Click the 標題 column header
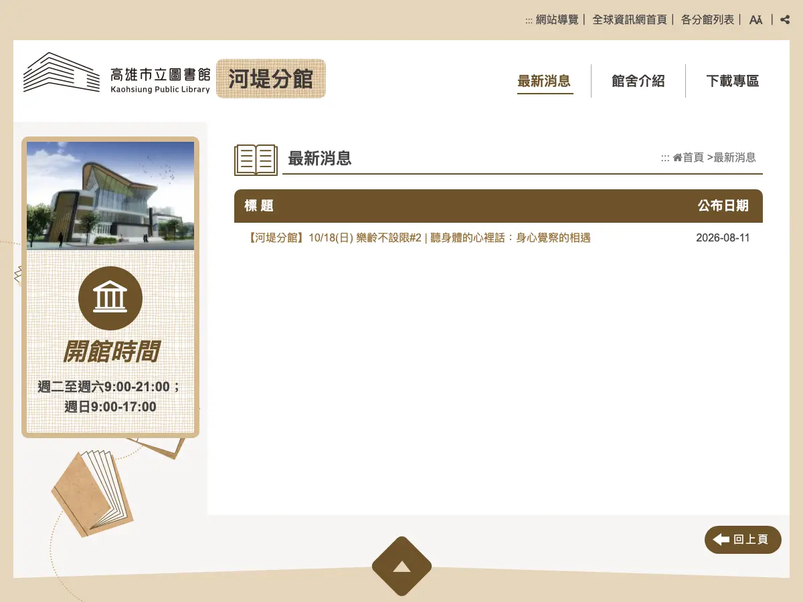Image resolution: width=803 pixels, height=602 pixels. 259,206
